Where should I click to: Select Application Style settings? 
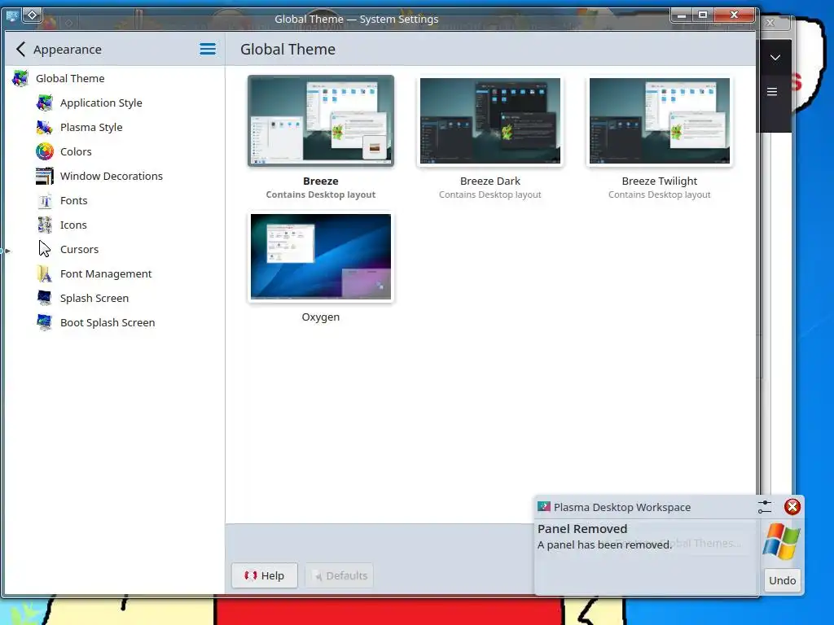click(x=101, y=103)
